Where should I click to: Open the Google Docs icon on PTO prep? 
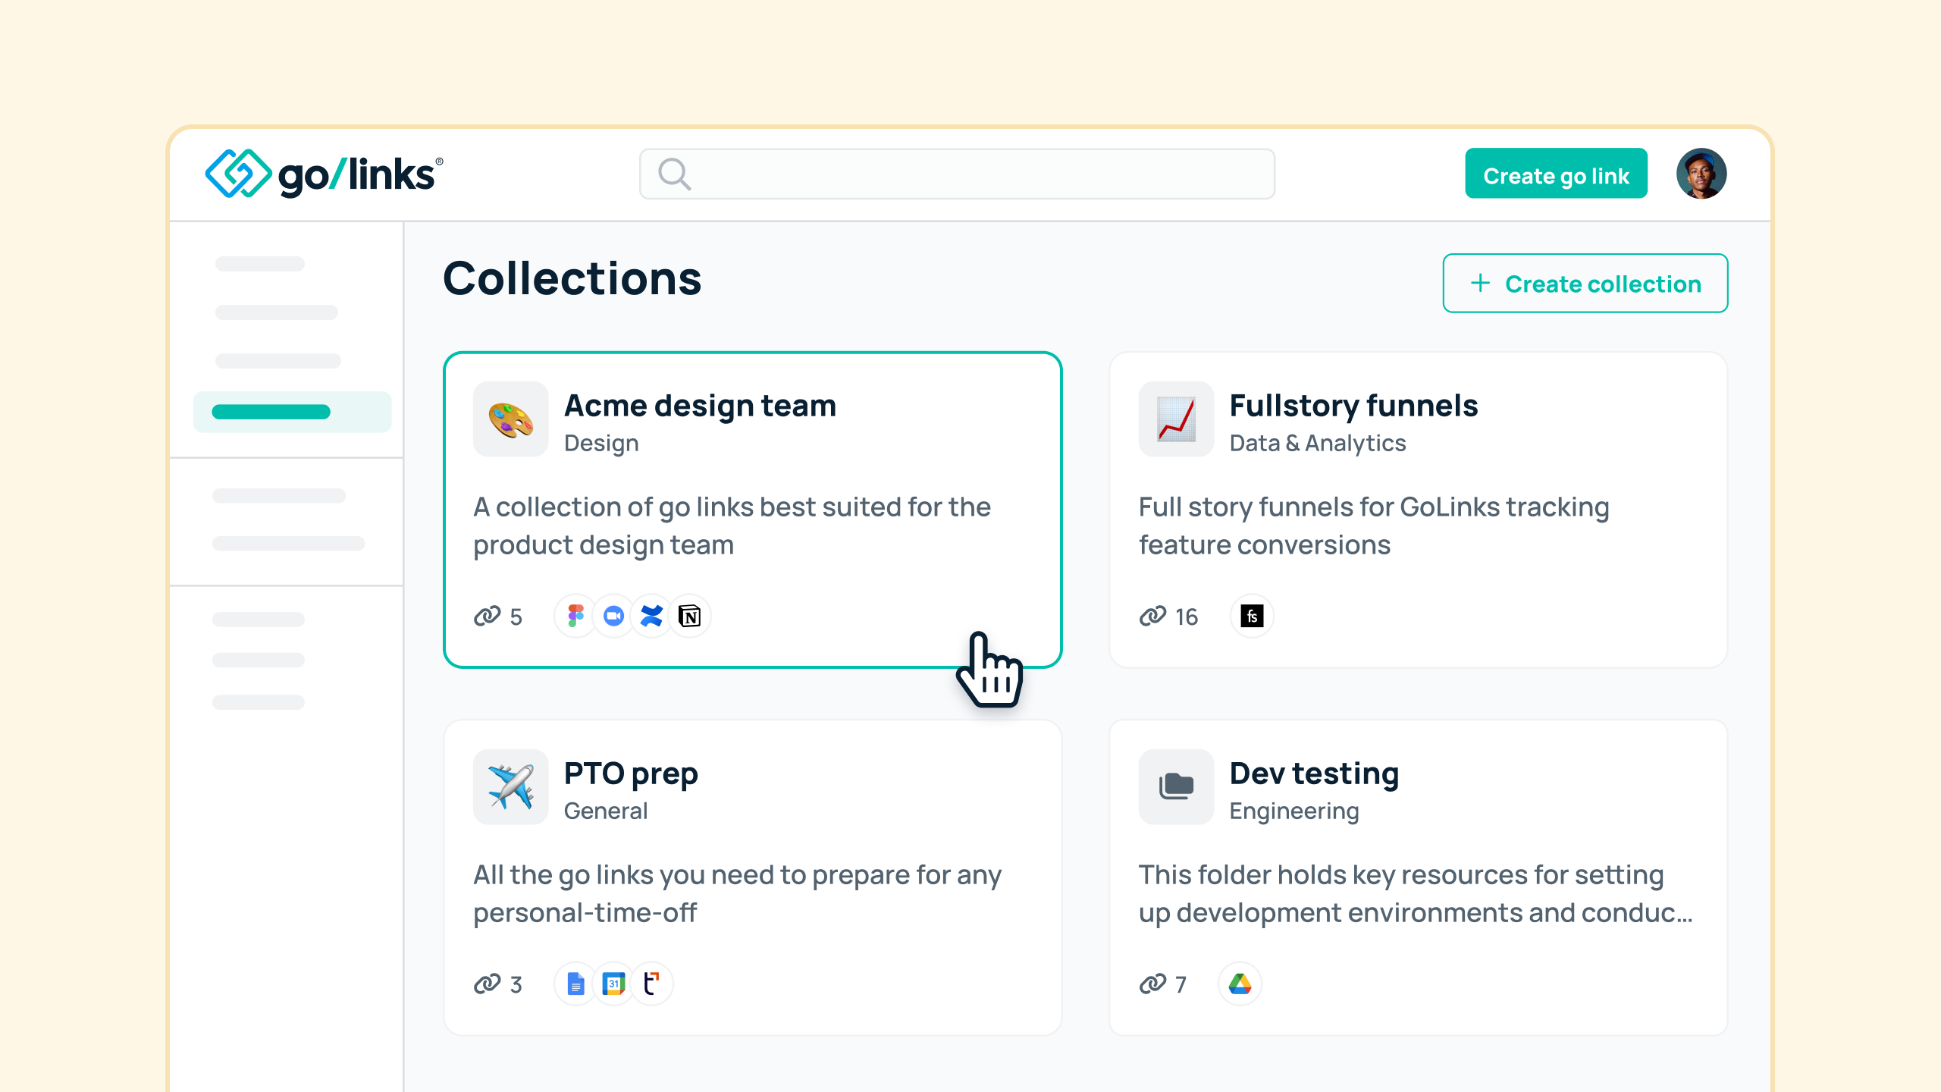click(575, 984)
